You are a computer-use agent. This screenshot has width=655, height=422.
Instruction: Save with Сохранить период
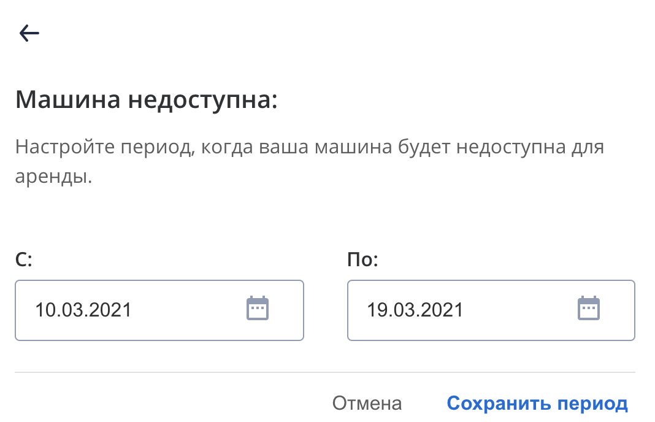537,404
